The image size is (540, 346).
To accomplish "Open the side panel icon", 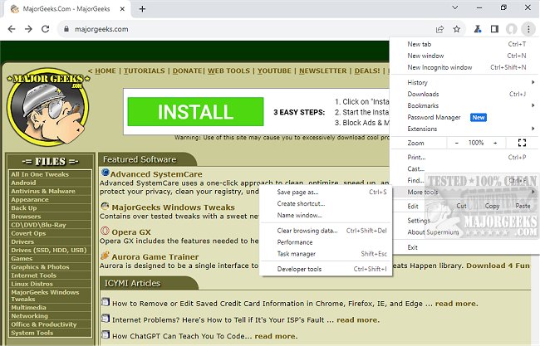I will (x=495, y=28).
